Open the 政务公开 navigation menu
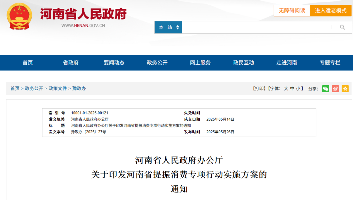This screenshot has height=200, width=353. (x=157, y=63)
